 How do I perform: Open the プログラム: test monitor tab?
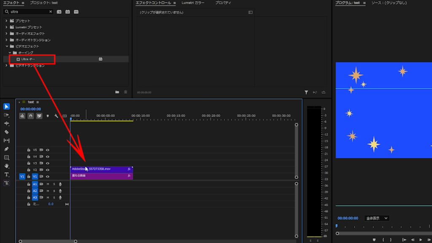point(348,3)
